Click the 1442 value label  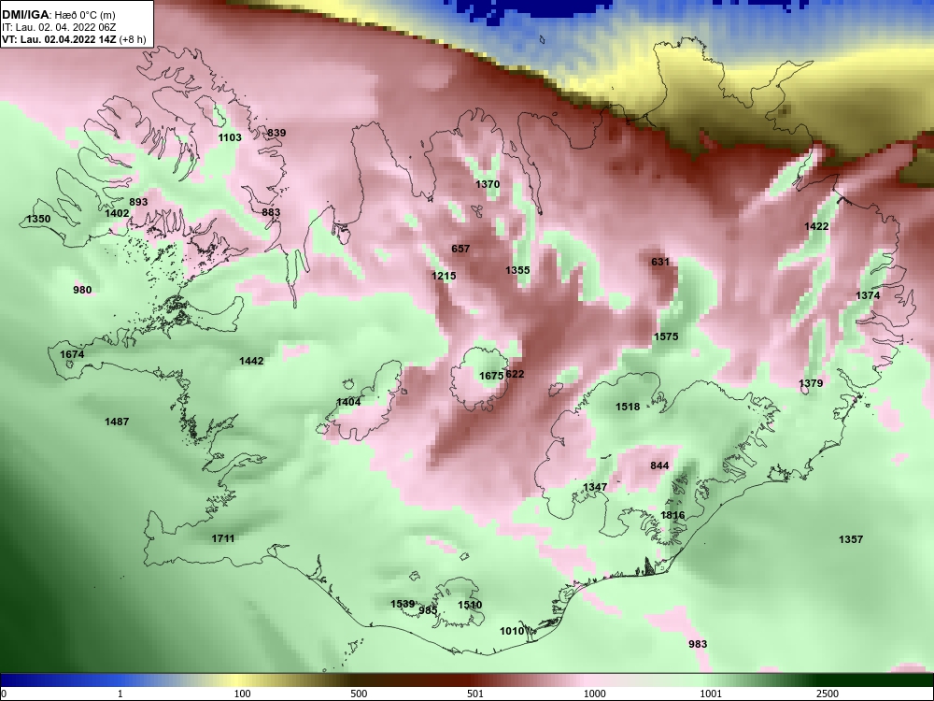coord(251,361)
